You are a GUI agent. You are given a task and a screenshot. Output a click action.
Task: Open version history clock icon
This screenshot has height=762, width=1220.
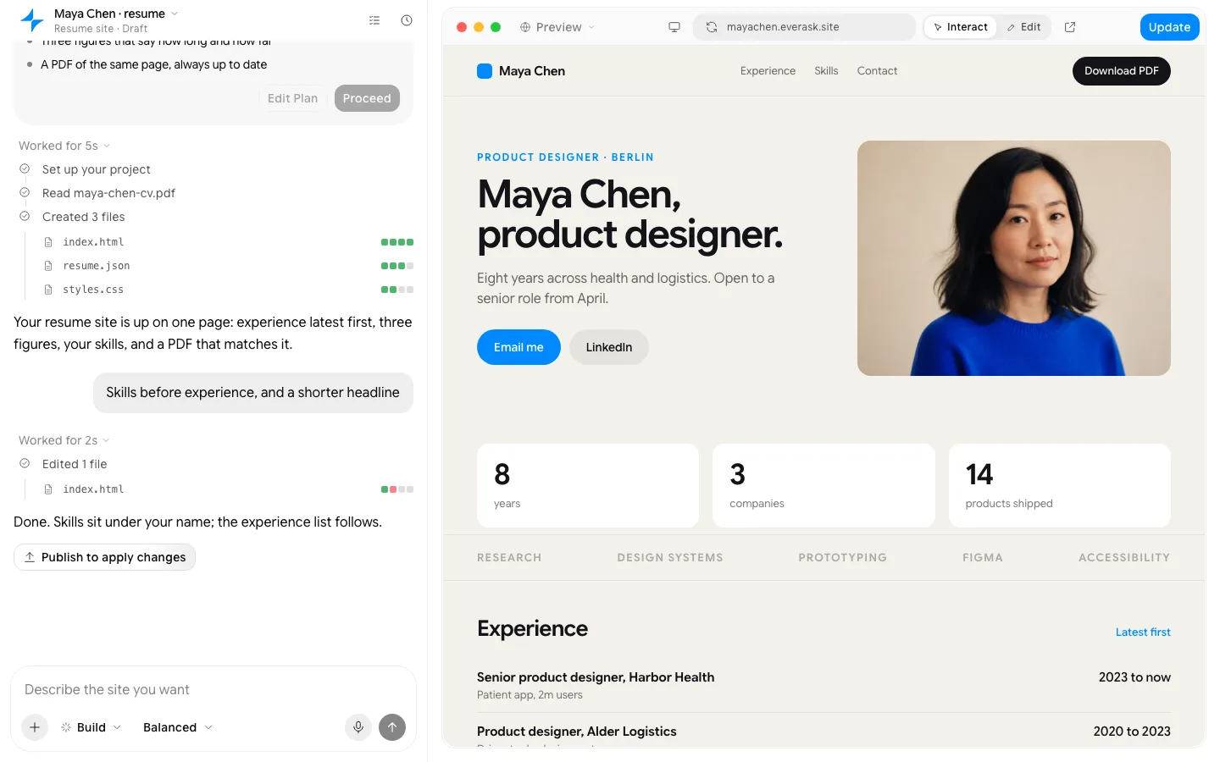coord(407,20)
